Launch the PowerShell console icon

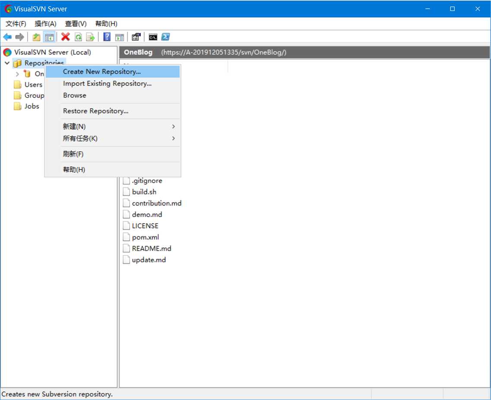click(x=165, y=37)
